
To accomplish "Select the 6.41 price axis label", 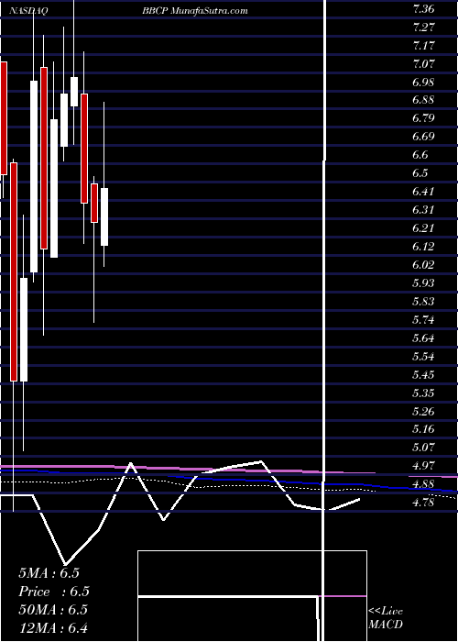I will [x=423, y=192].
